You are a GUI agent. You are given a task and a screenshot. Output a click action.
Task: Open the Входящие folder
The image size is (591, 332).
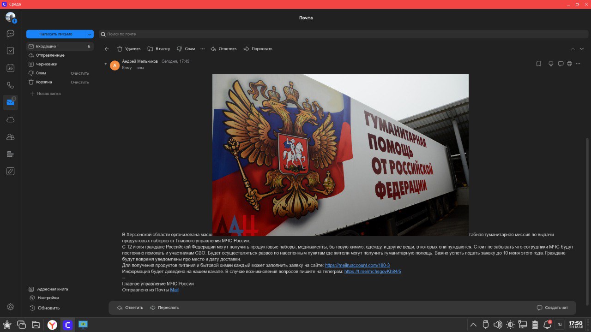[x=60, y=47]
